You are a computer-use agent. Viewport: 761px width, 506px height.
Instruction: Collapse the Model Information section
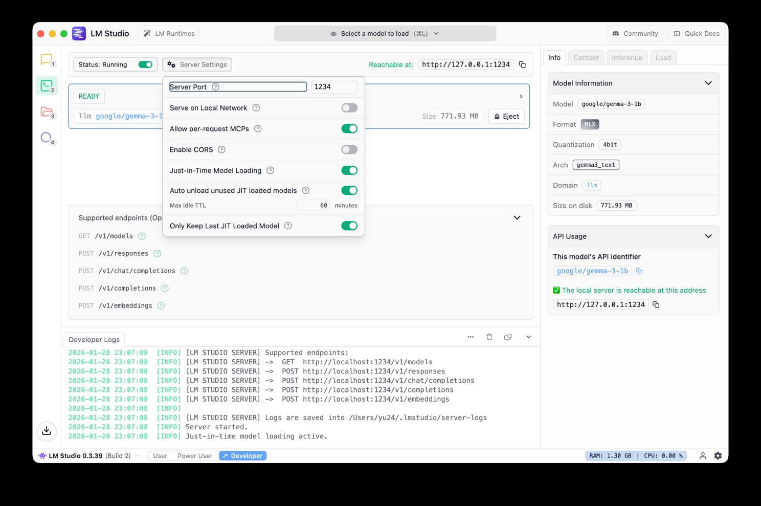coord(708,83)
